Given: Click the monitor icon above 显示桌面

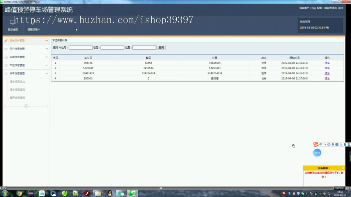Looking at the screenshot, I should pyautogui.click(x=12, y=22).
